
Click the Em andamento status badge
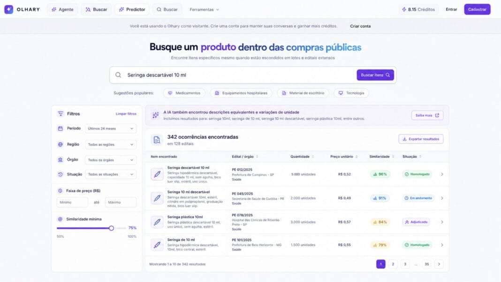pos(418,198)
